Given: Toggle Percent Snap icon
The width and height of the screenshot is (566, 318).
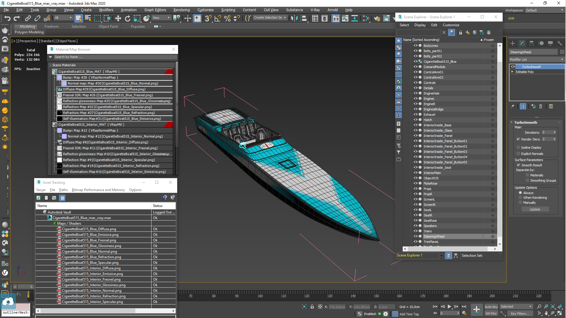Looking at the screenshot, I should (227, 18).
